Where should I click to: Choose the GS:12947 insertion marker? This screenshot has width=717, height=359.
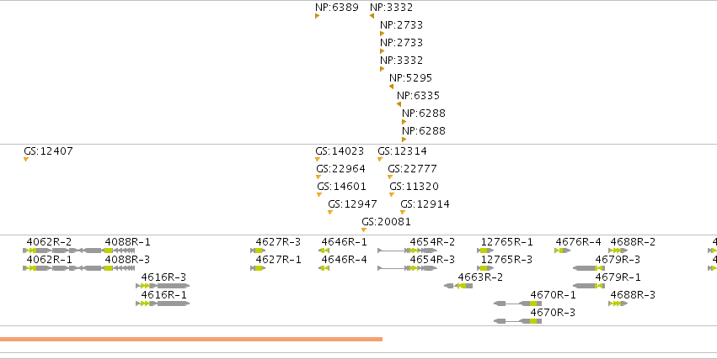330,213
